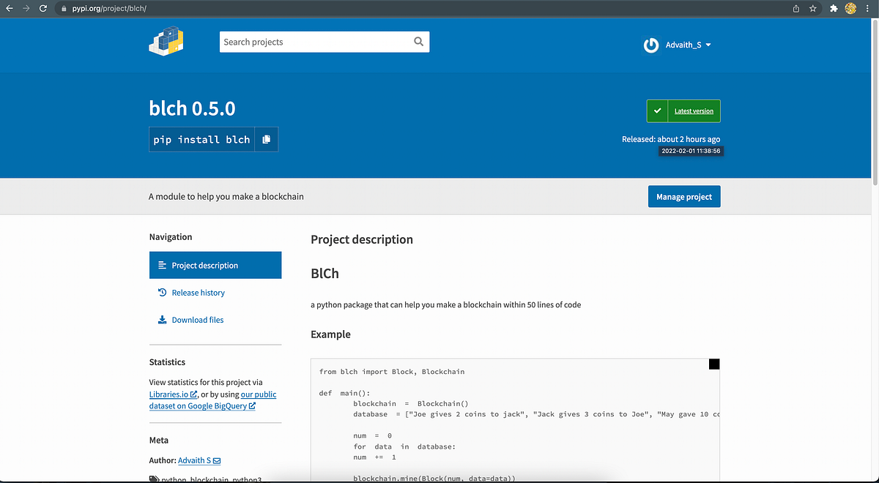The height and width of the screenshot is (483, 879).
Task: Open the Advaith_S account dropdown
Action: 685,45
